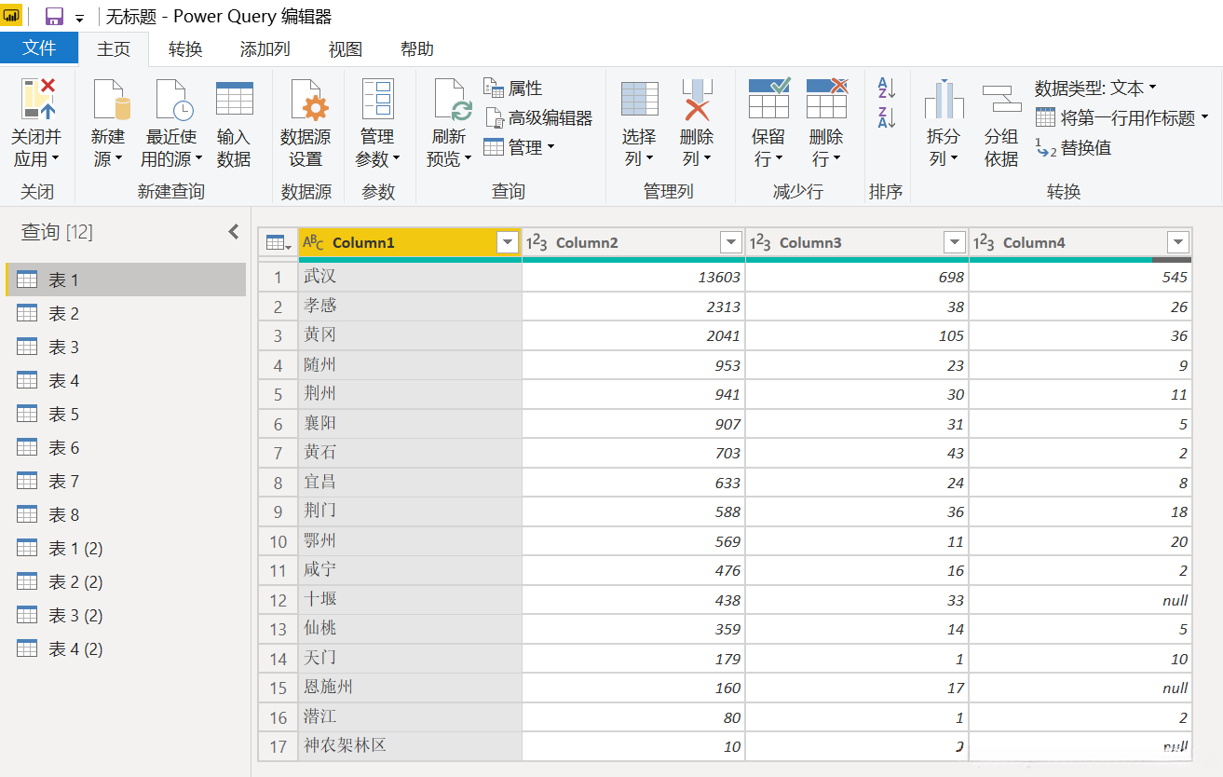Open the Enter Data (输入数据) table icon

(234, 99)
